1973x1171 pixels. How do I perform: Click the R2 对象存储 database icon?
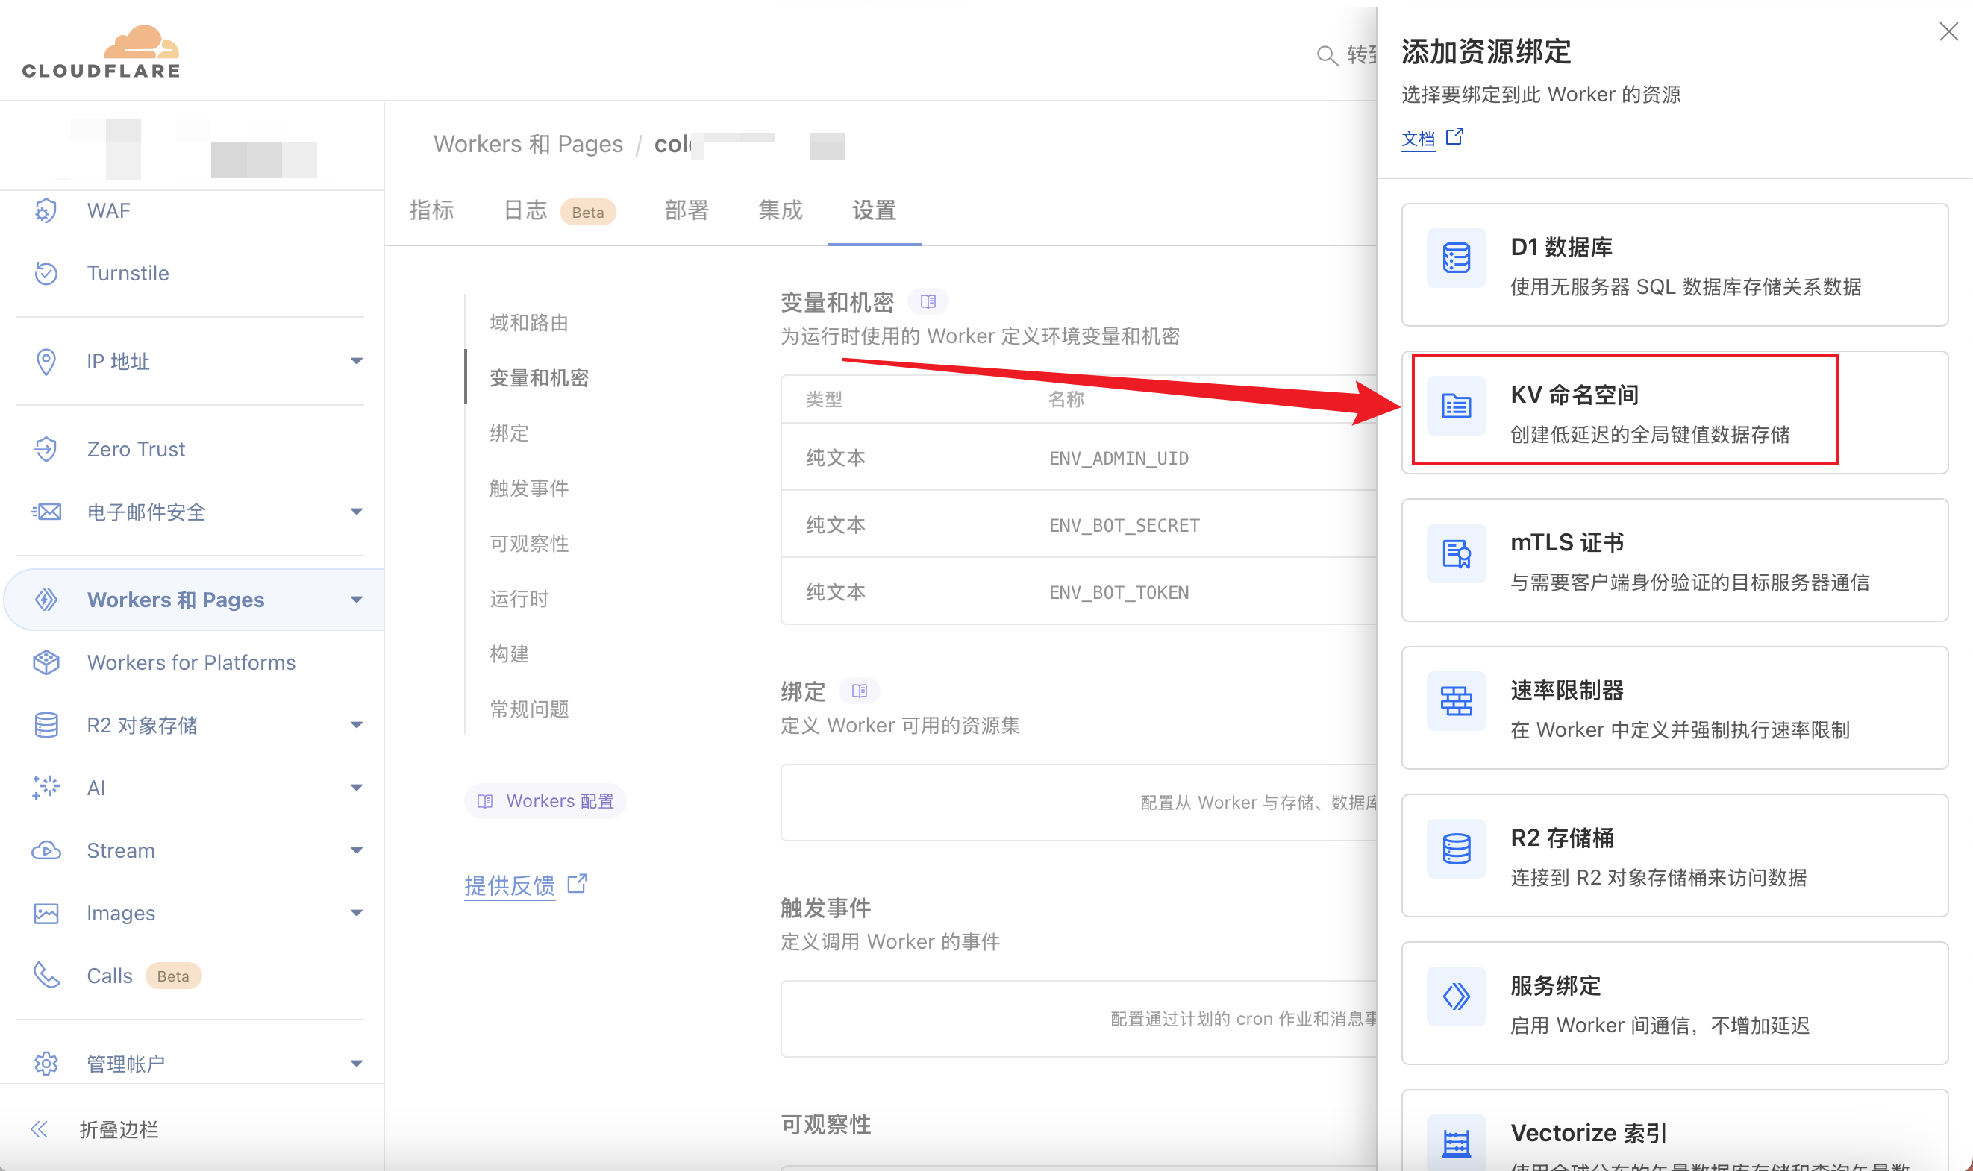coord(46,725)
